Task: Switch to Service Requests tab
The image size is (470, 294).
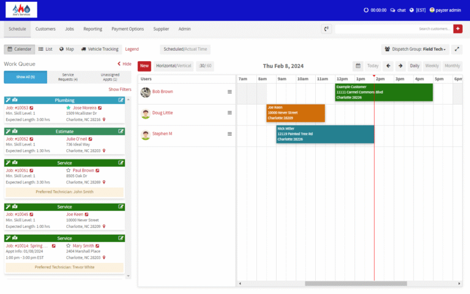Action: click(x=68, y=77)
